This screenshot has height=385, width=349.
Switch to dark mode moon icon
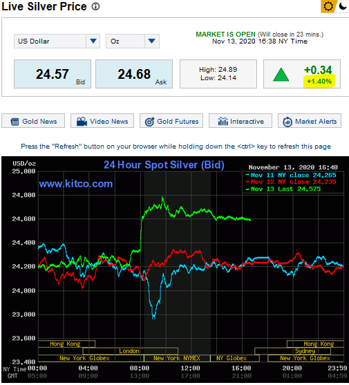pyautogui.click(x=343, y=6)
